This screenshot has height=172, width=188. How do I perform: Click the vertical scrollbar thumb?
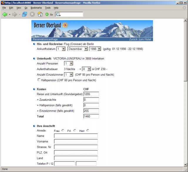click(185, 52)
